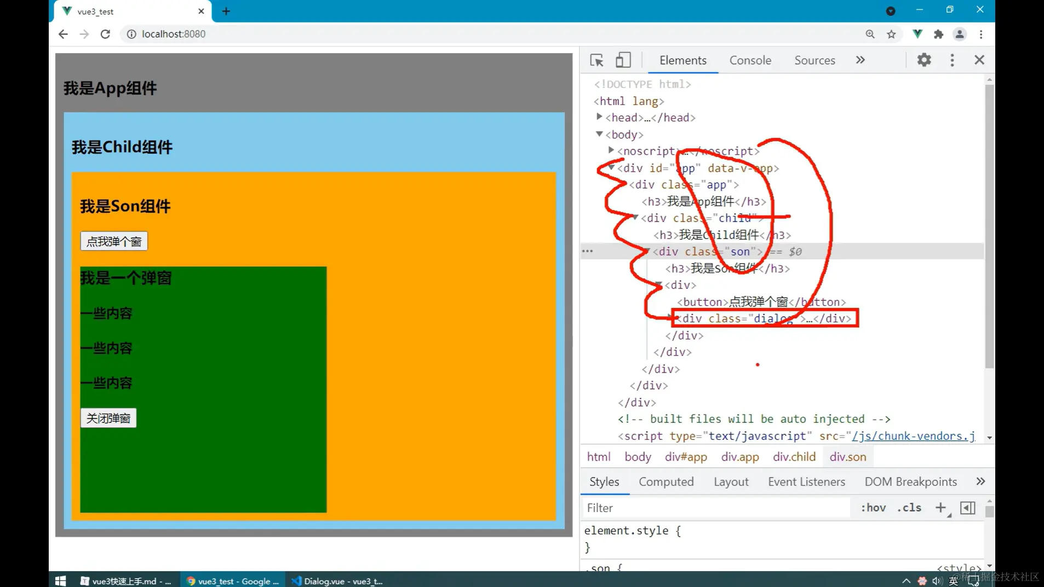
Task: Expand the head element node
Action: [599, 117]
